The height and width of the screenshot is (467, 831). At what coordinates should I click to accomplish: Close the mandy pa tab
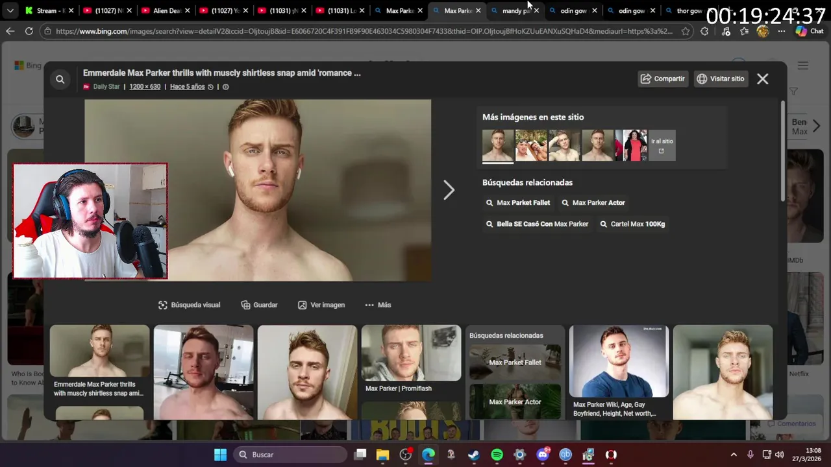click(536, 10)
